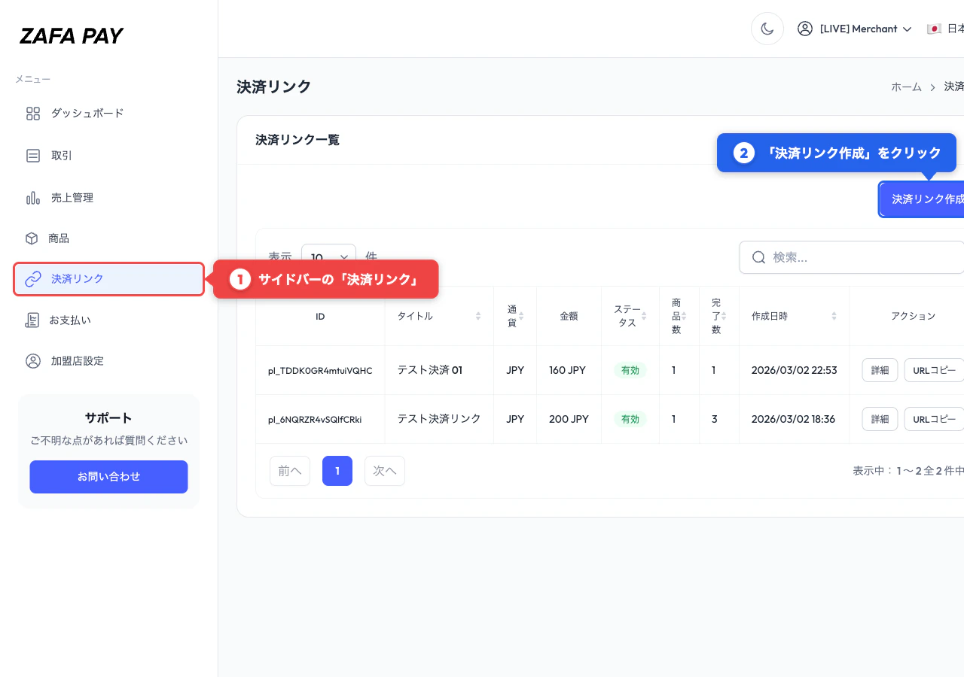This screenshot has width=964, height=677.
Task: Click the ホーム breadcrumb link
Action: pyautogui.click(x=906, y=87)
